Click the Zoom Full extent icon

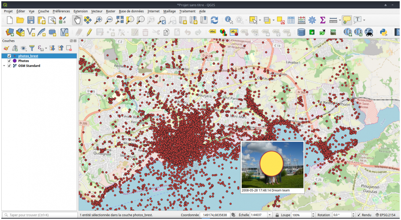[x=119, y=20]
